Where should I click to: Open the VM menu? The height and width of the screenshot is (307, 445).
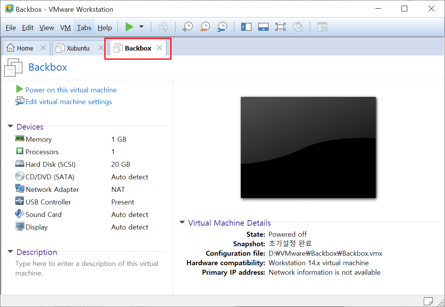pos(65,27)
